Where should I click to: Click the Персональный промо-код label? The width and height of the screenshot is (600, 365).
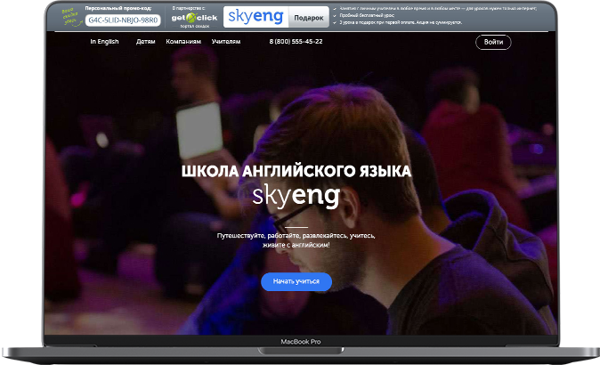[x=118, y=8]
